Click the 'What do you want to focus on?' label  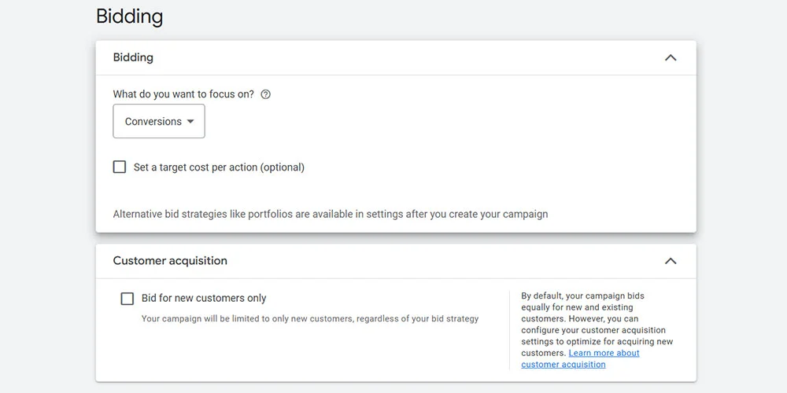(183, 94)
